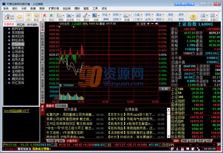Expand the 自选股 dropdown arrow

pyautogui.click(x=73, y=15)
